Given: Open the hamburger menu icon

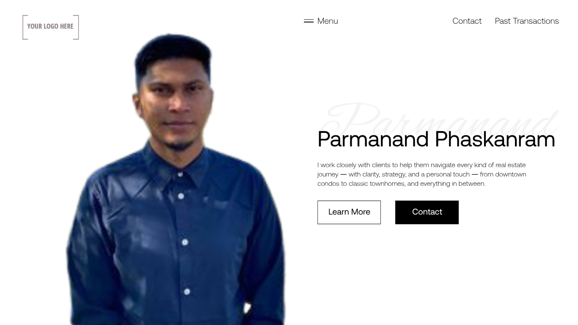Looking at the screenshot, I should click(x=308, y=21).
